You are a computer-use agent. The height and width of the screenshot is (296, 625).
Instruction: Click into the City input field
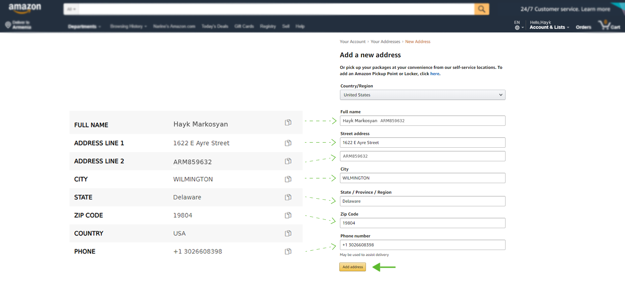tap(422, 178)
